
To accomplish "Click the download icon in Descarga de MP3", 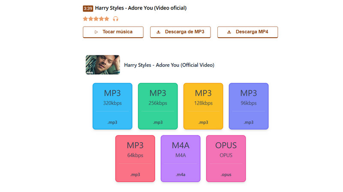I will [x=158, y=32].
